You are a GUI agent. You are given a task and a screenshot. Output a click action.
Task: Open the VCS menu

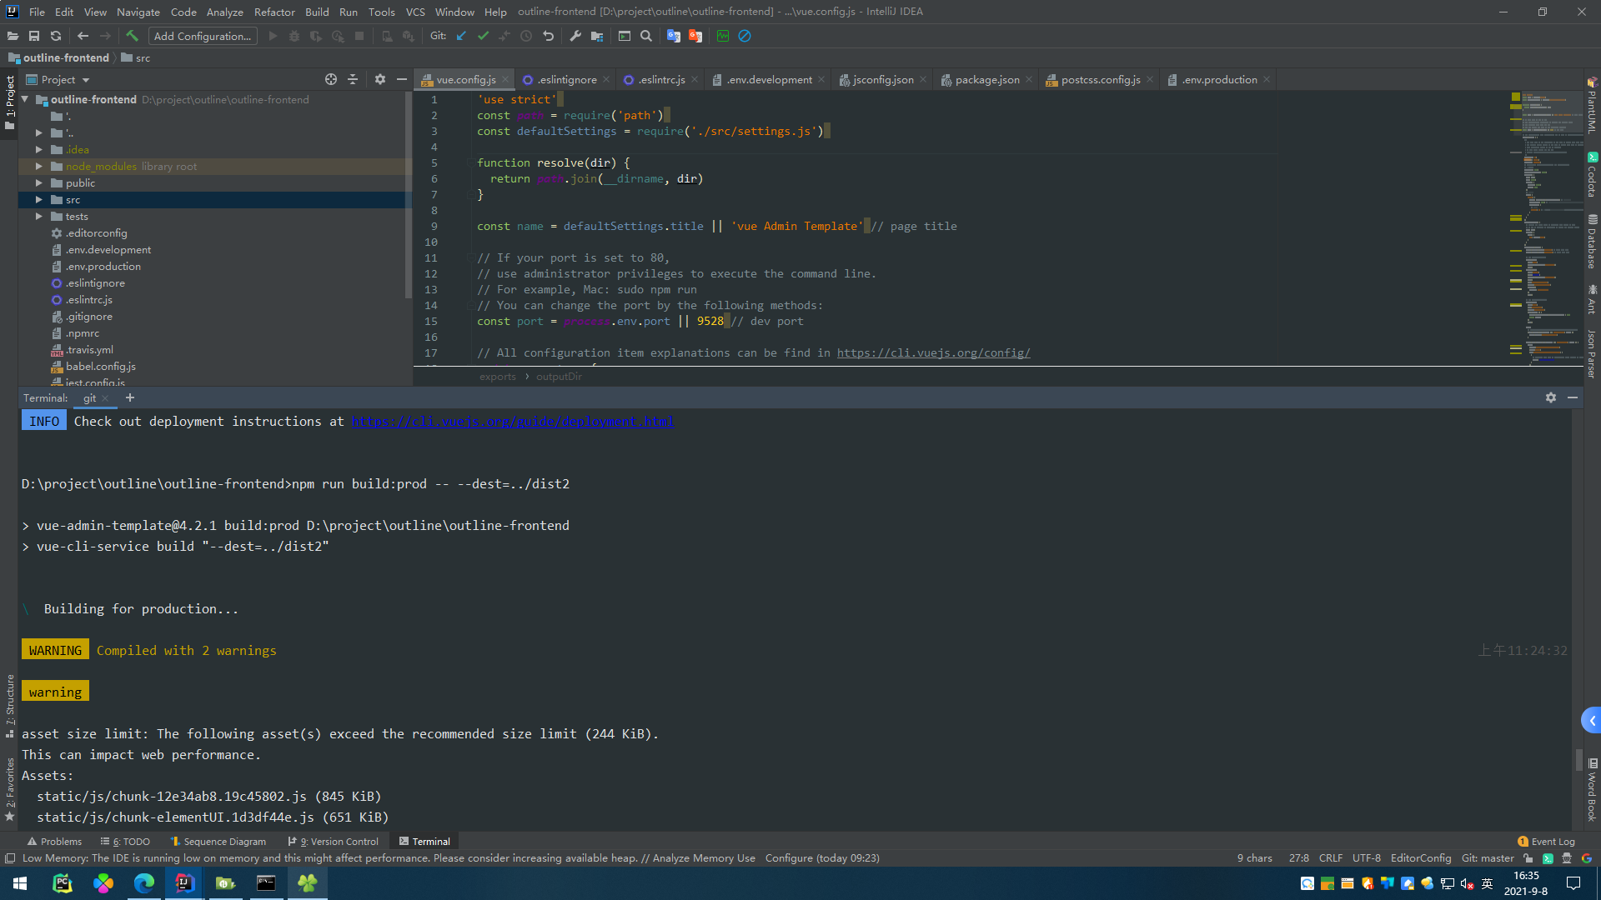pyautogui.click(x=415, y=12)
